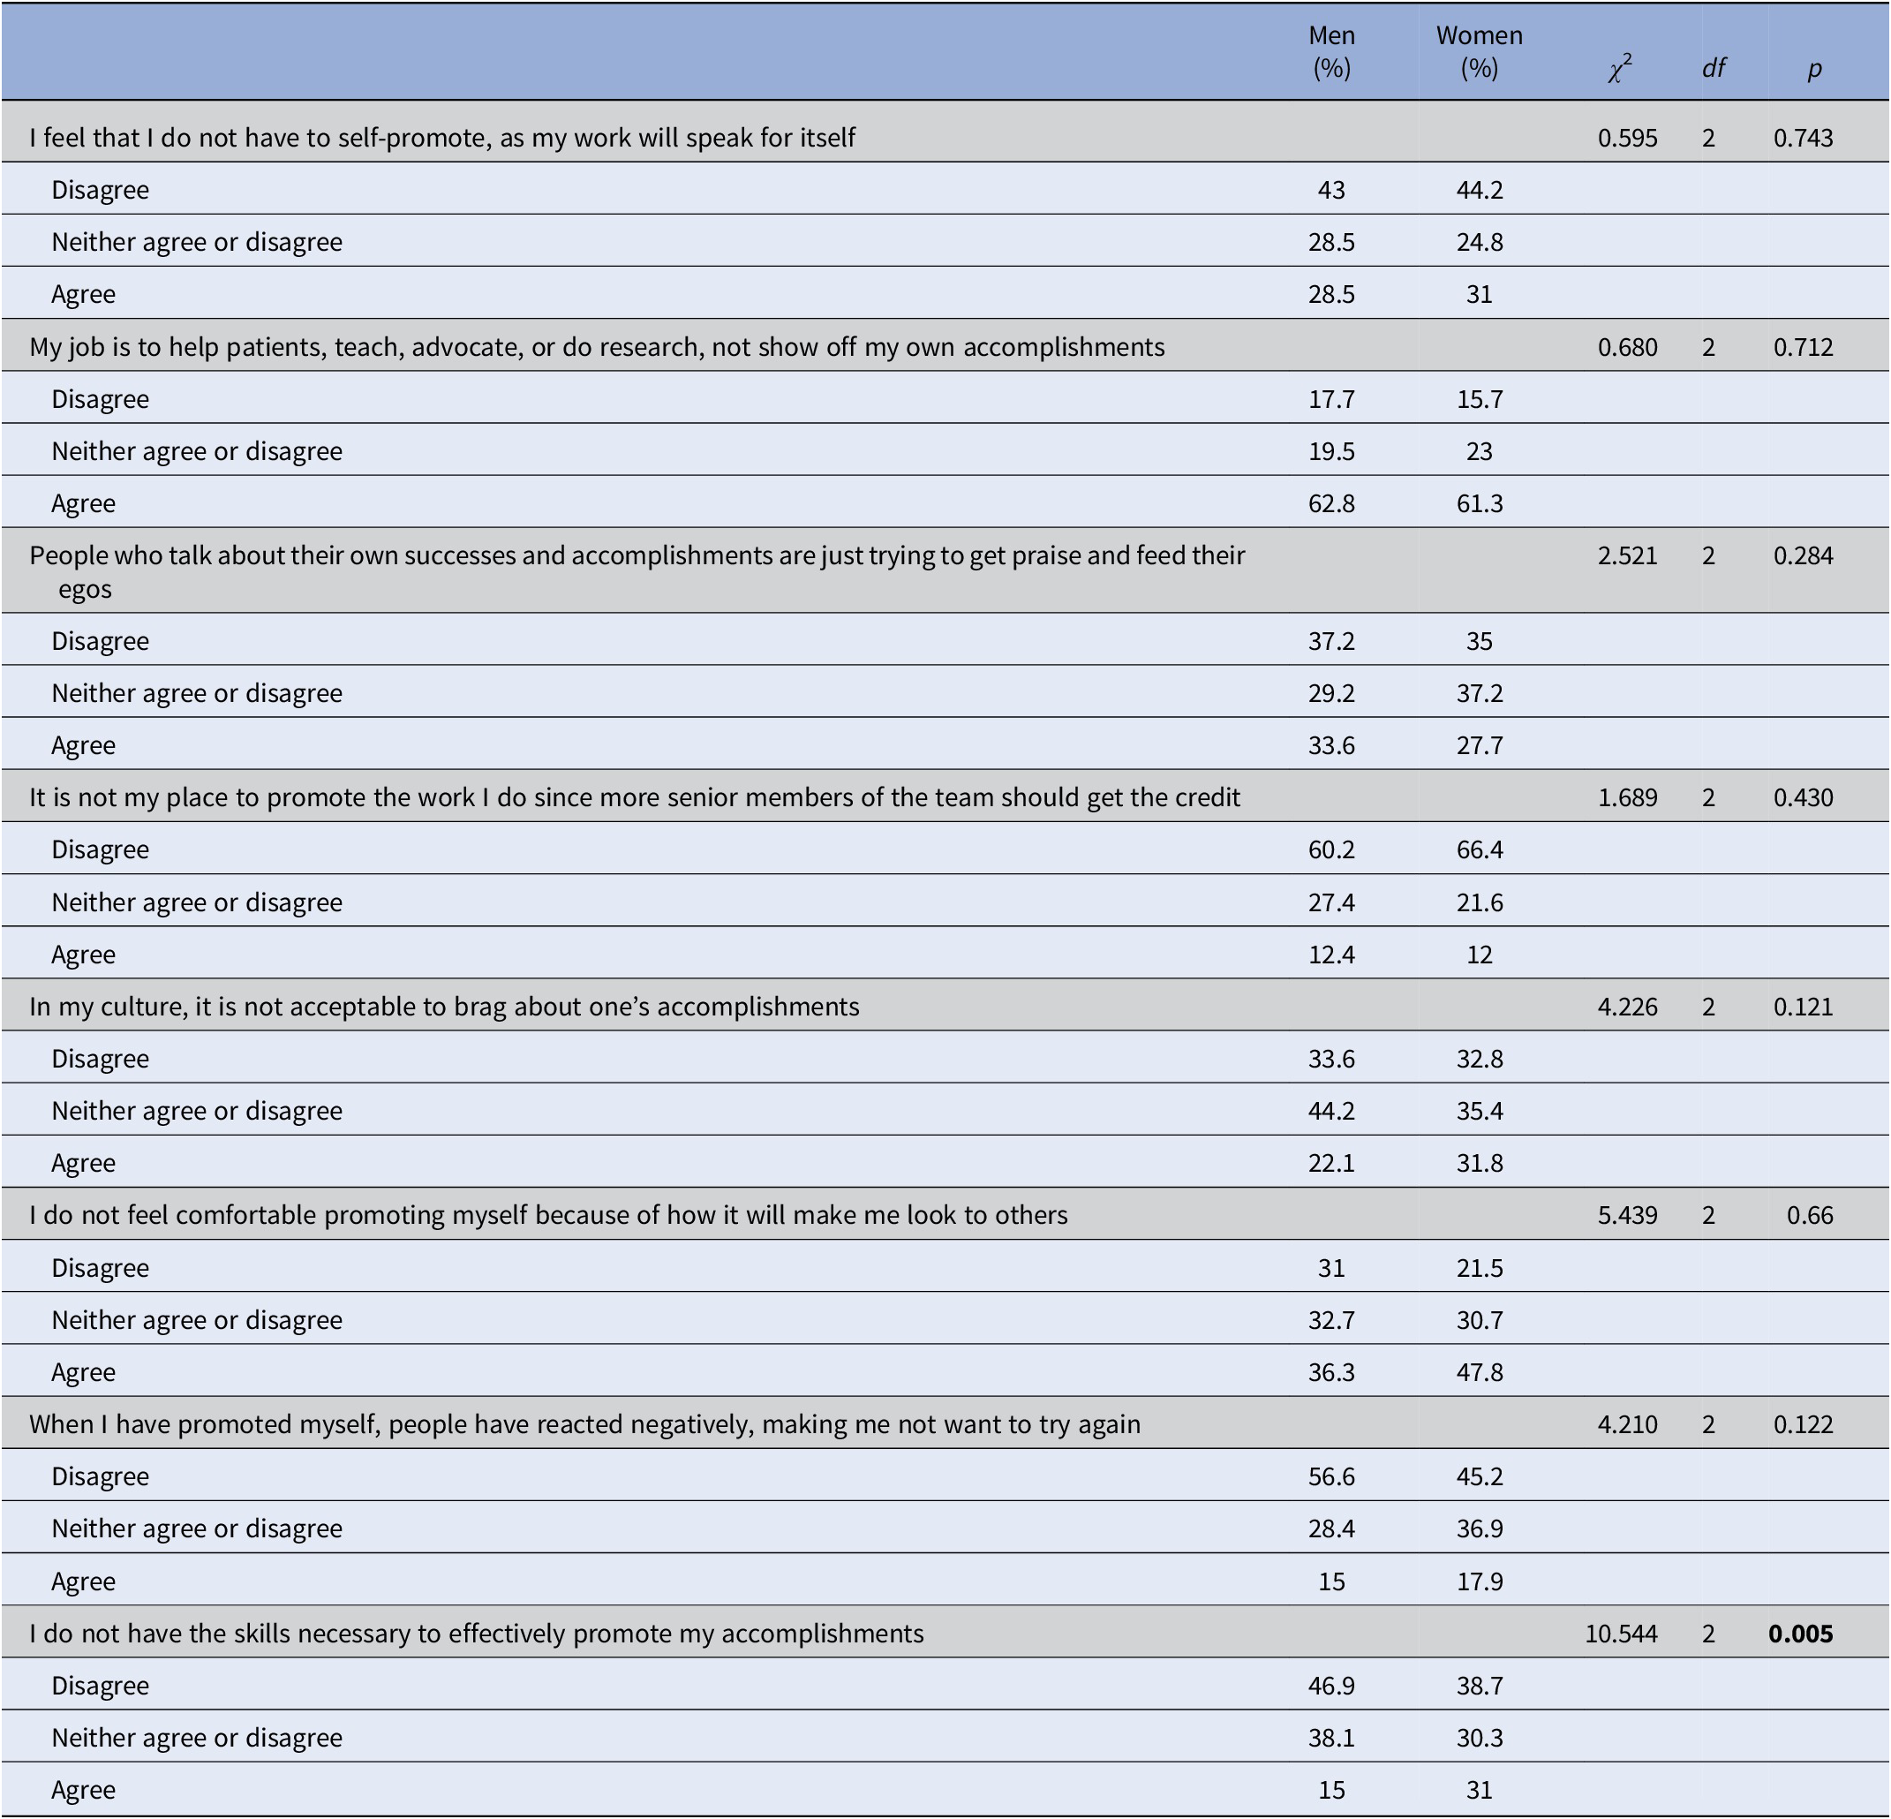This screenshot has height=1819, width=1891.
Task: Click the p-value 0.743
Action: [1802, 138]
